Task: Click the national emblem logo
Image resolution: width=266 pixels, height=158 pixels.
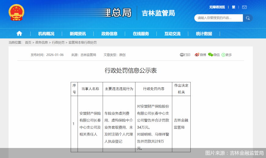Action: click(16, 12)
